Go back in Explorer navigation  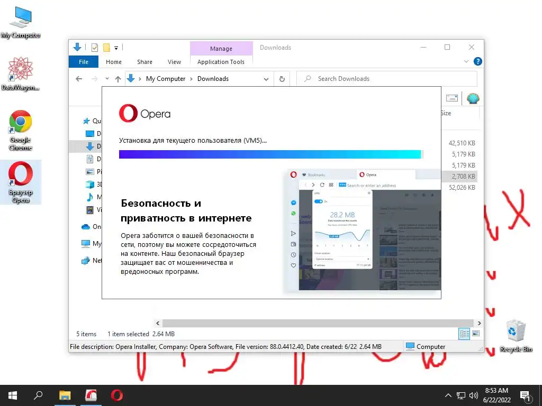pos(79,79)
